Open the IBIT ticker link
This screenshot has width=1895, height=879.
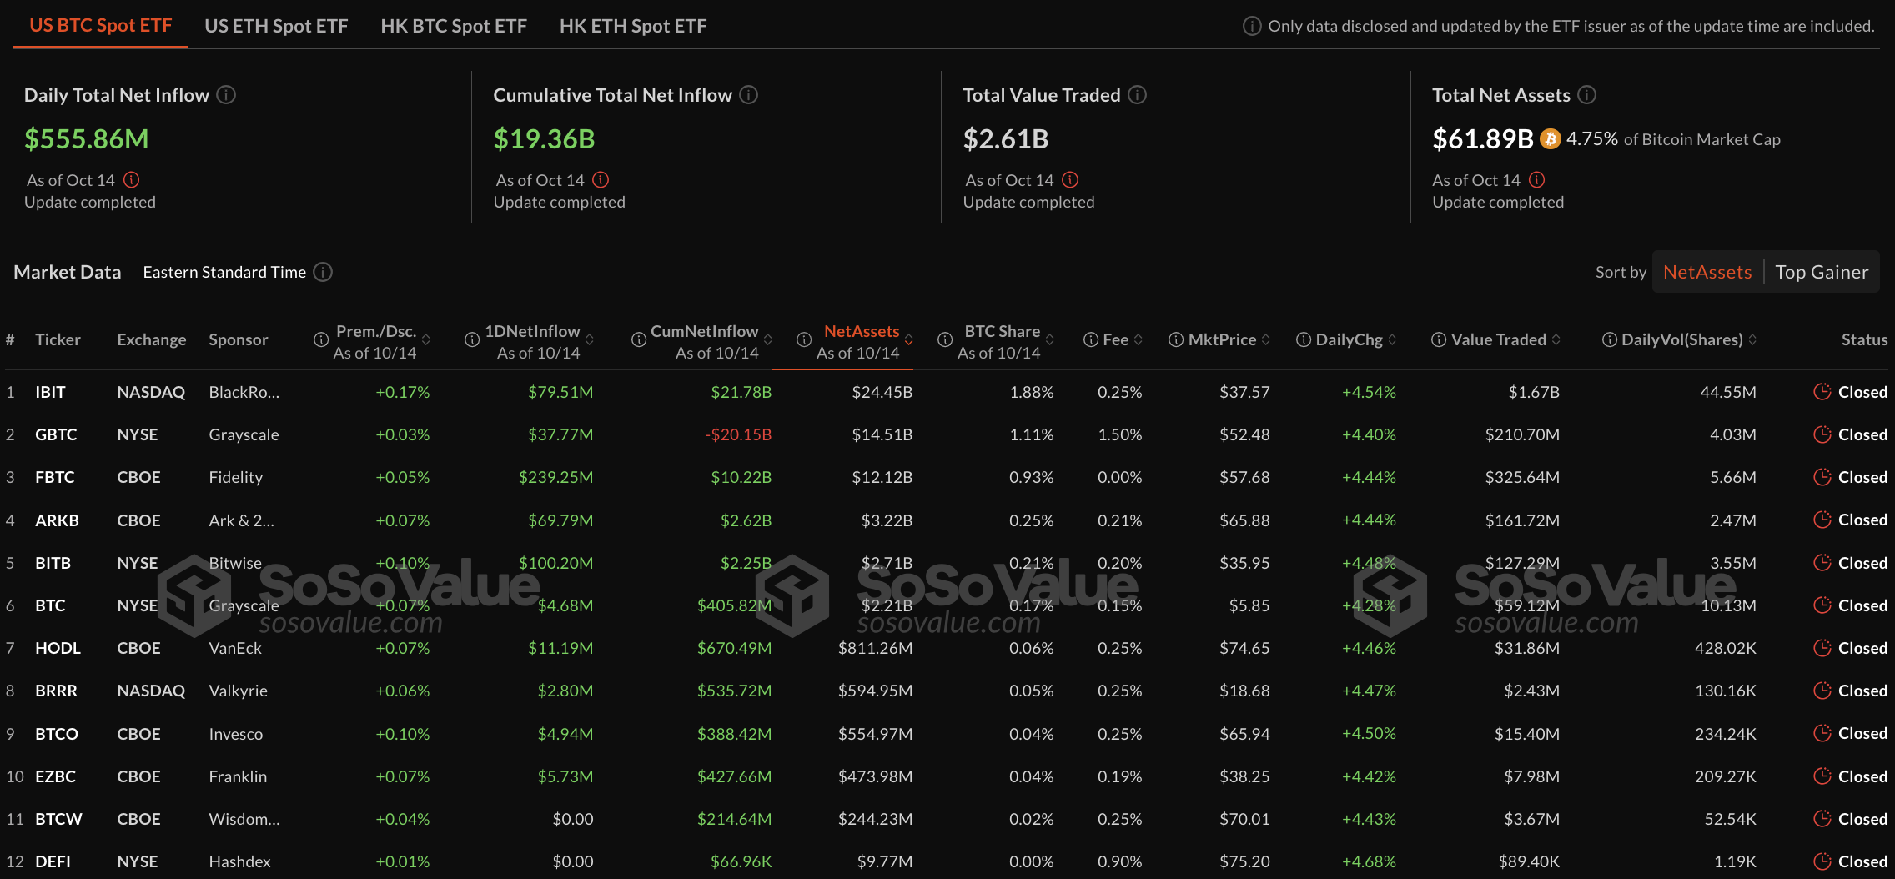(x=50, y=392)
